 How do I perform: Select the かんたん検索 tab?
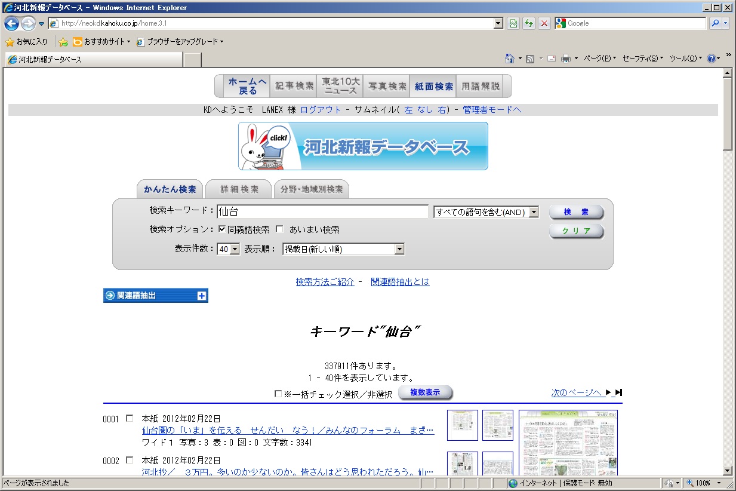170,189
